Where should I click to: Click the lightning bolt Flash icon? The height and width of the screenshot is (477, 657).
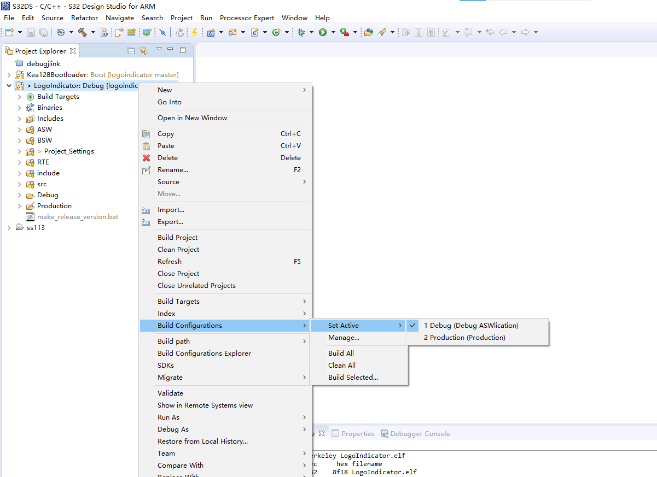(x=194, y=32)
